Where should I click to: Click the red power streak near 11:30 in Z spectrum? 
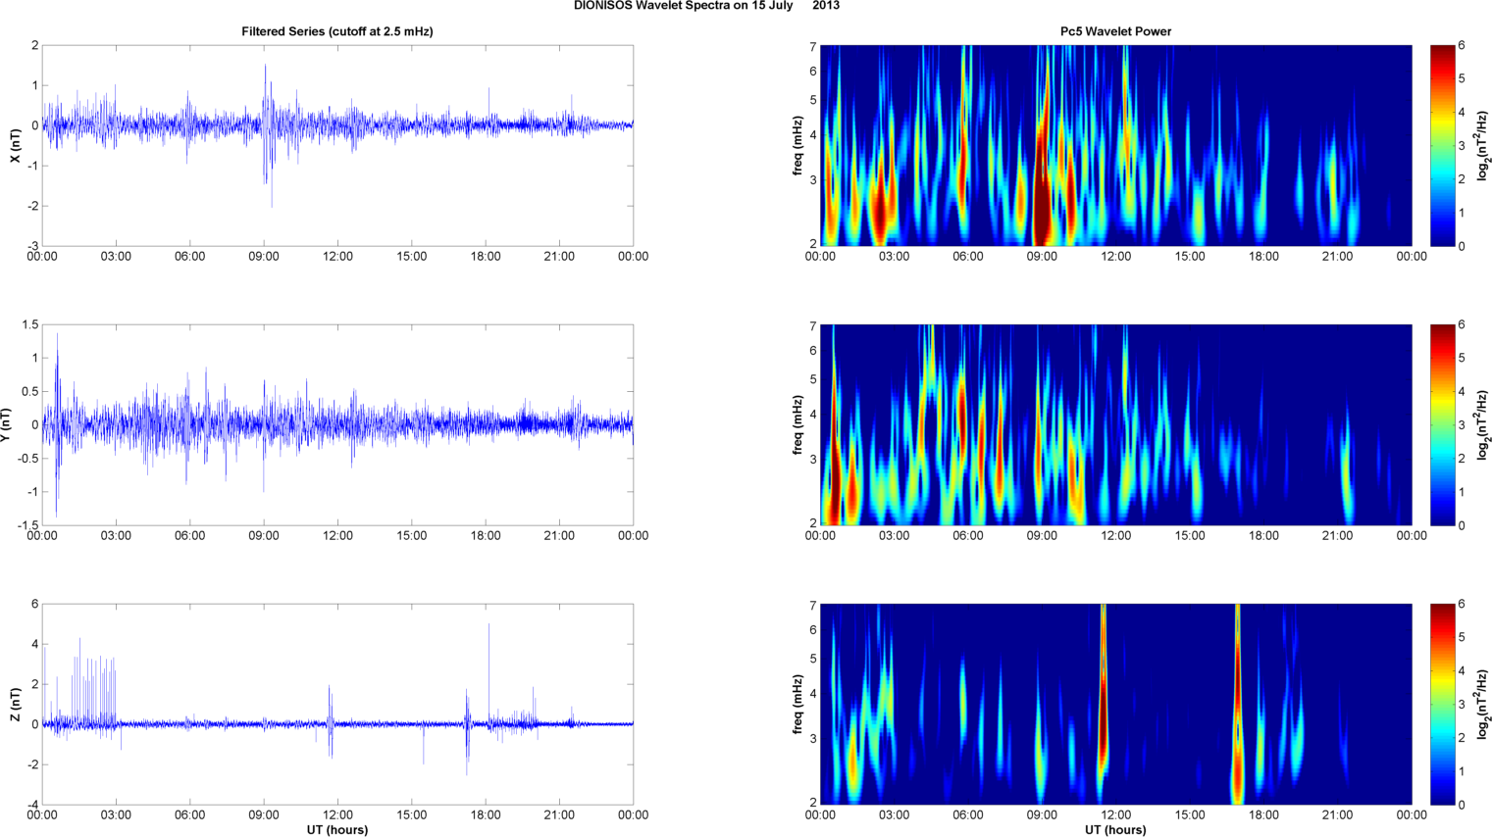click(x=1104, y=686)
